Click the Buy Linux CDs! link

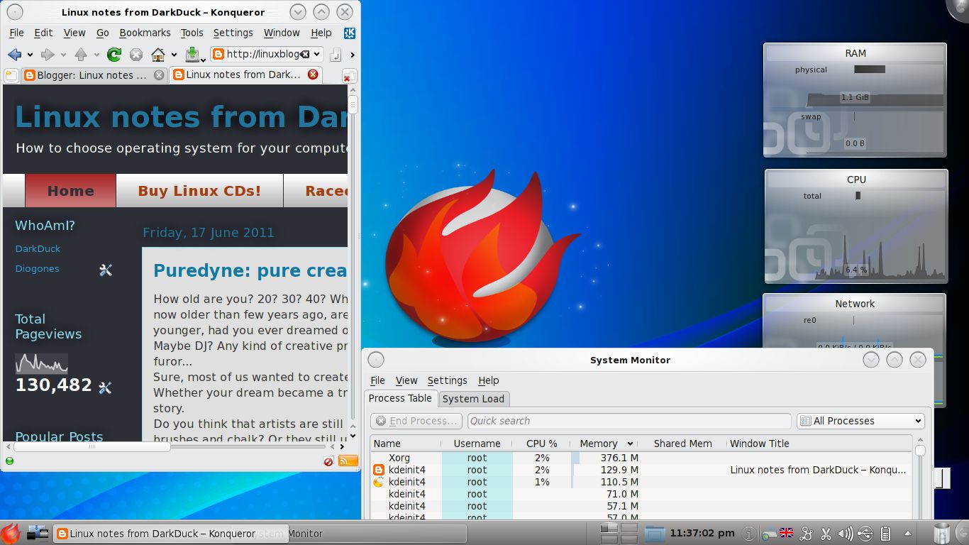(x=199, y=190)
